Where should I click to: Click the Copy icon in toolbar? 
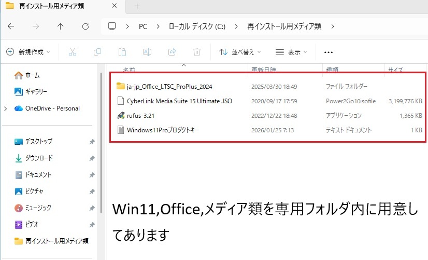(x=97, y=52)
